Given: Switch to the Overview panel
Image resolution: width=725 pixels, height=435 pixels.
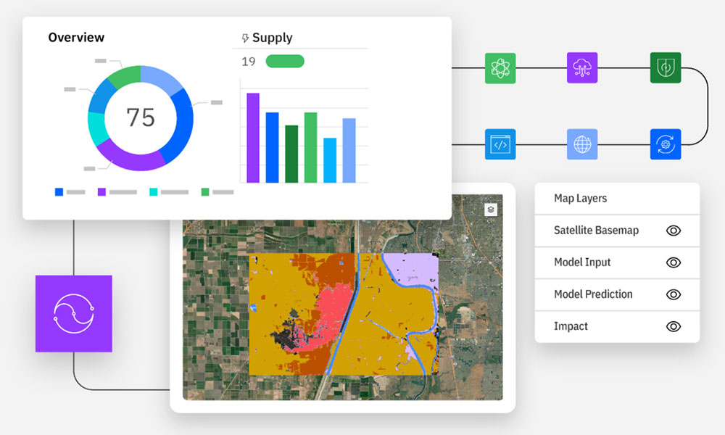Looking at the screenshot, I should pos(76,37).
